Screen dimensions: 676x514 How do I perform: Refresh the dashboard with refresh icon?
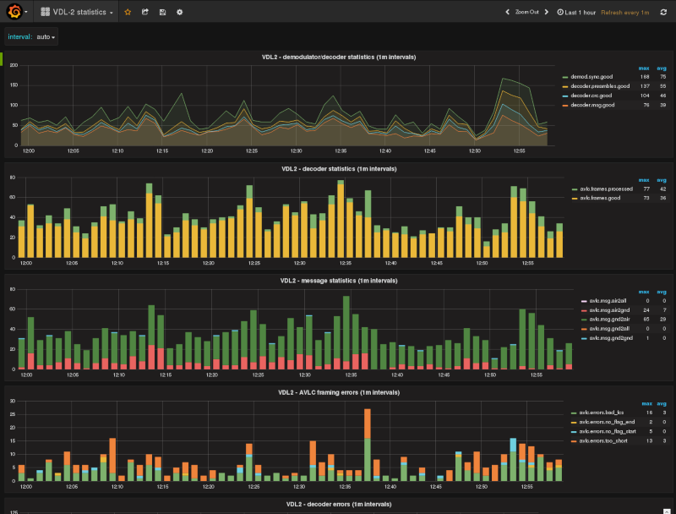(663, 12)
